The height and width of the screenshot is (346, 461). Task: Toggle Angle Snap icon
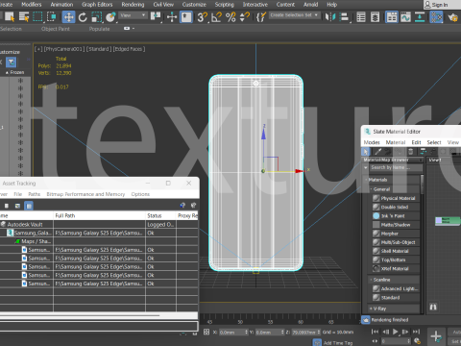217,16
